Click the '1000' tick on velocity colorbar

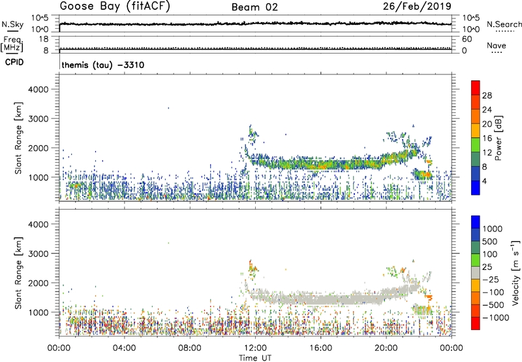493,229
